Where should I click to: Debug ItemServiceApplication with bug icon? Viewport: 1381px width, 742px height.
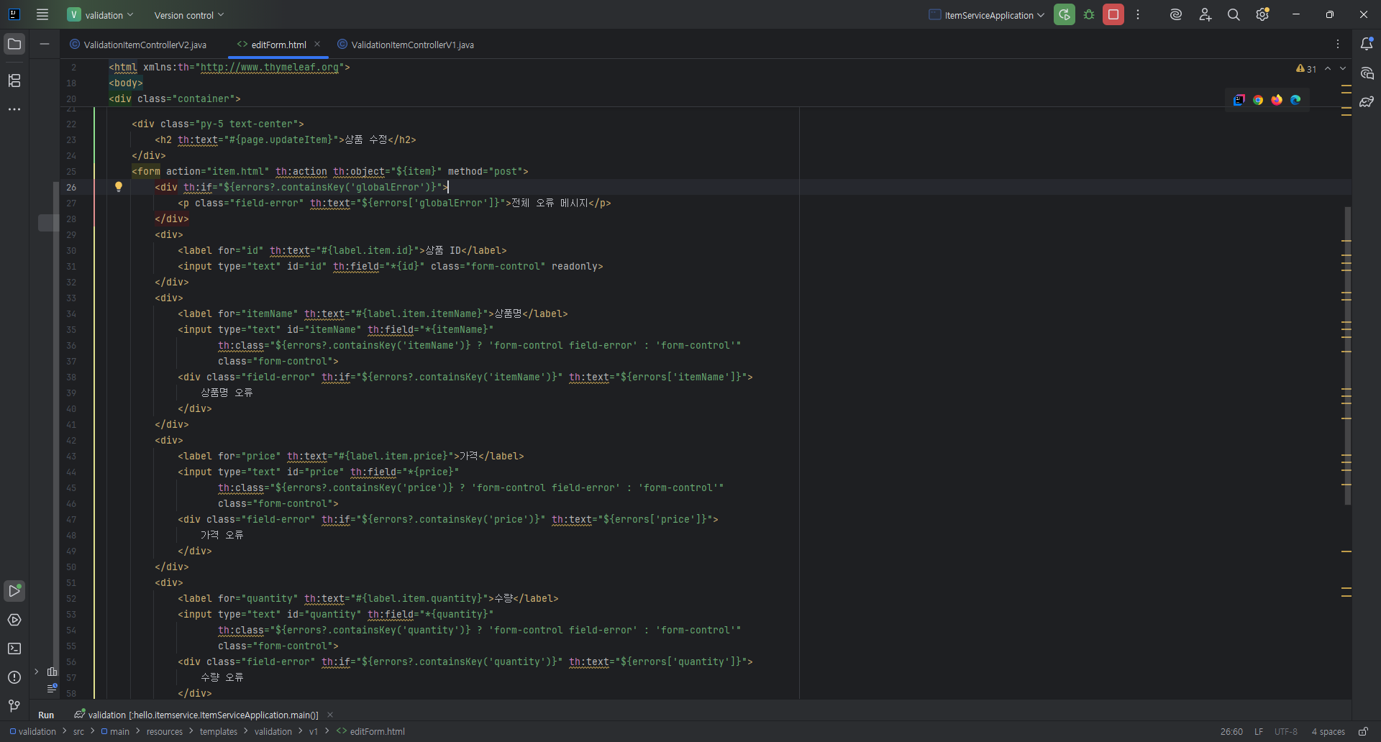tap(1089, 14)
